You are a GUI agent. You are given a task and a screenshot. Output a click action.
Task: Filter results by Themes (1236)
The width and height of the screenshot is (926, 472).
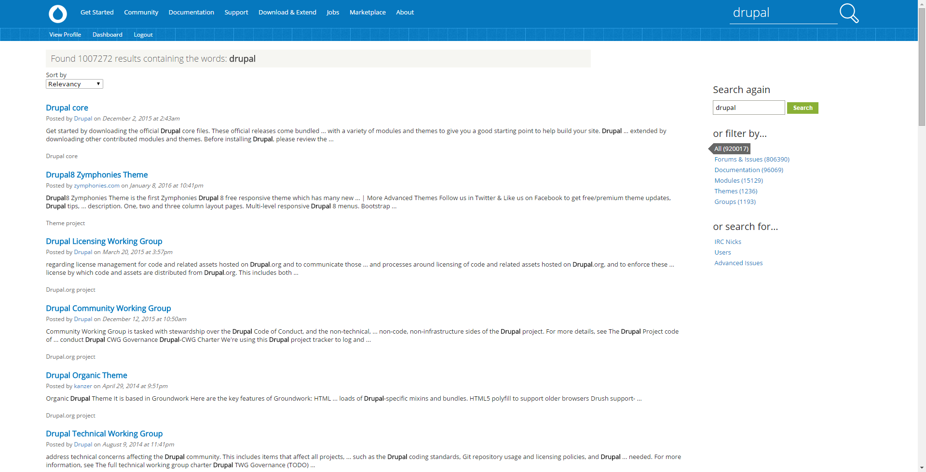735,191
